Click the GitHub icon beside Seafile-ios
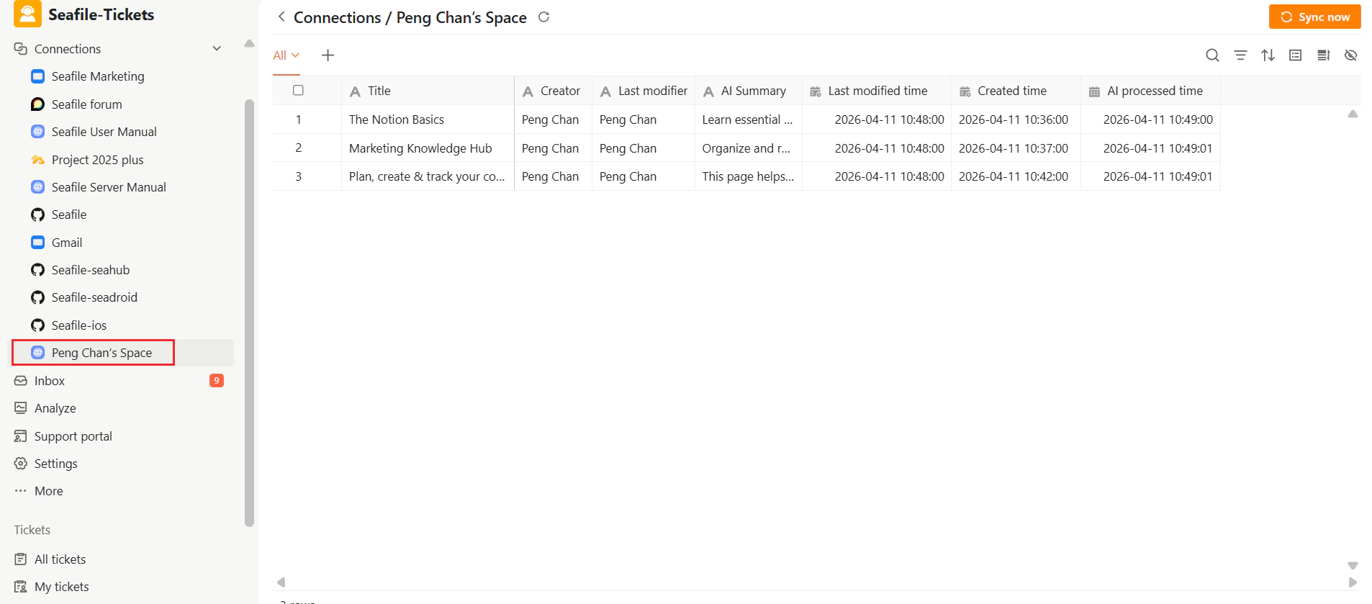The width and height of the screenshot is (1372, 604). pyautogui.click(x=38, y=325)
